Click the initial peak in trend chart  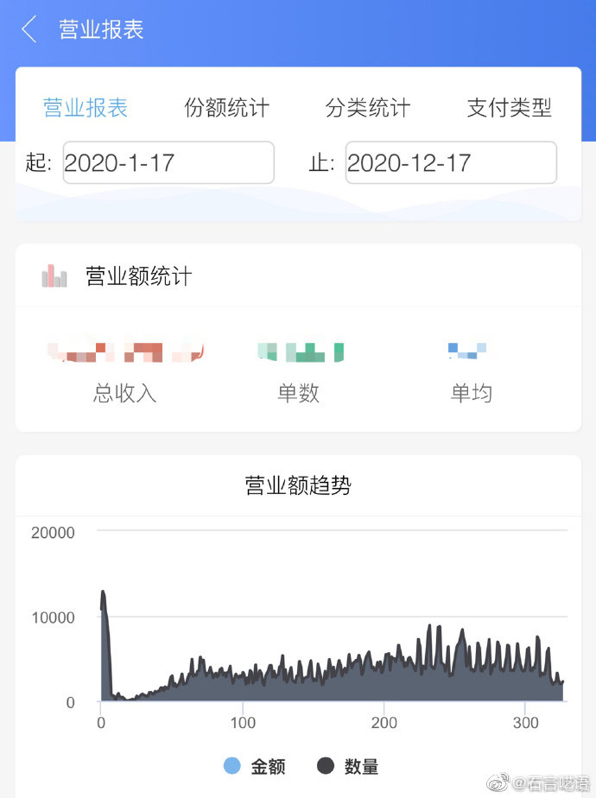coord(104,596)
